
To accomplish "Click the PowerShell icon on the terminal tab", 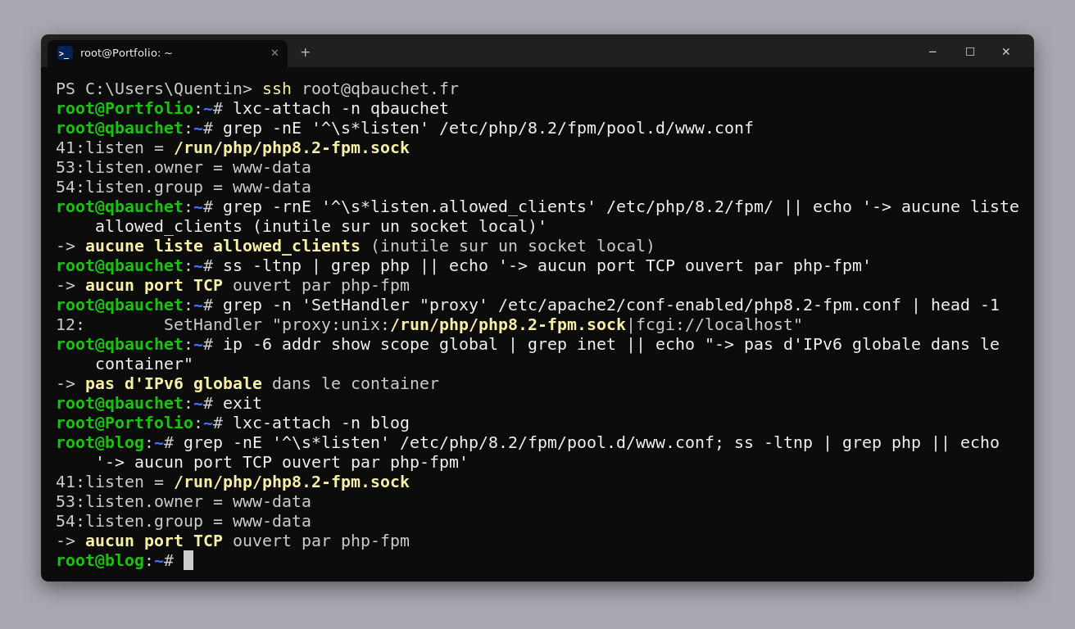I will tap(65, 53).
